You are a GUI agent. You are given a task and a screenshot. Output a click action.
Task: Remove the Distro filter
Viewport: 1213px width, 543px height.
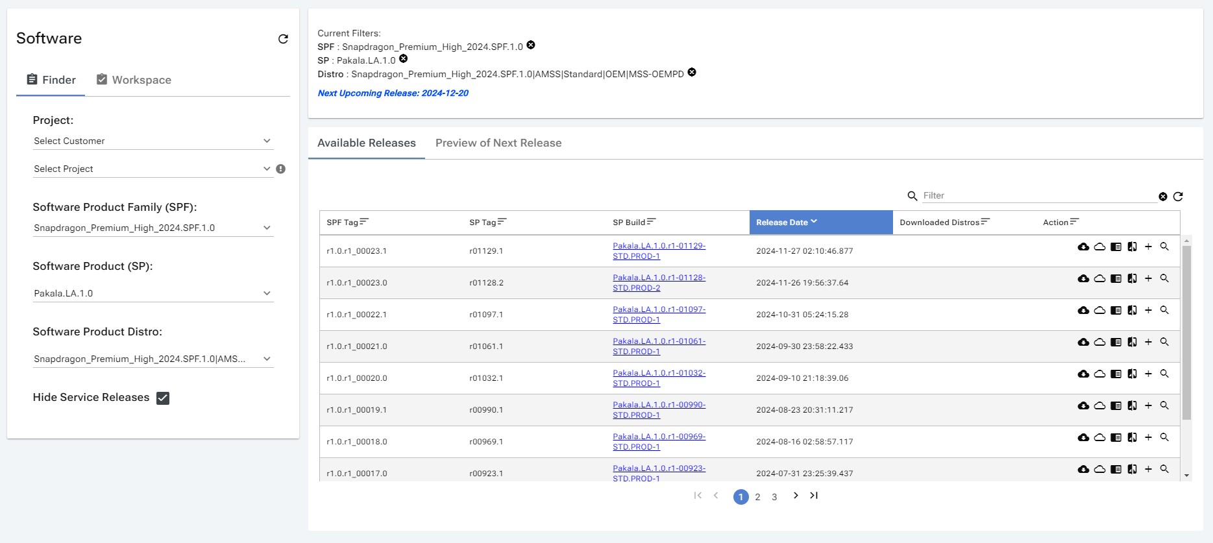(692, 72)
